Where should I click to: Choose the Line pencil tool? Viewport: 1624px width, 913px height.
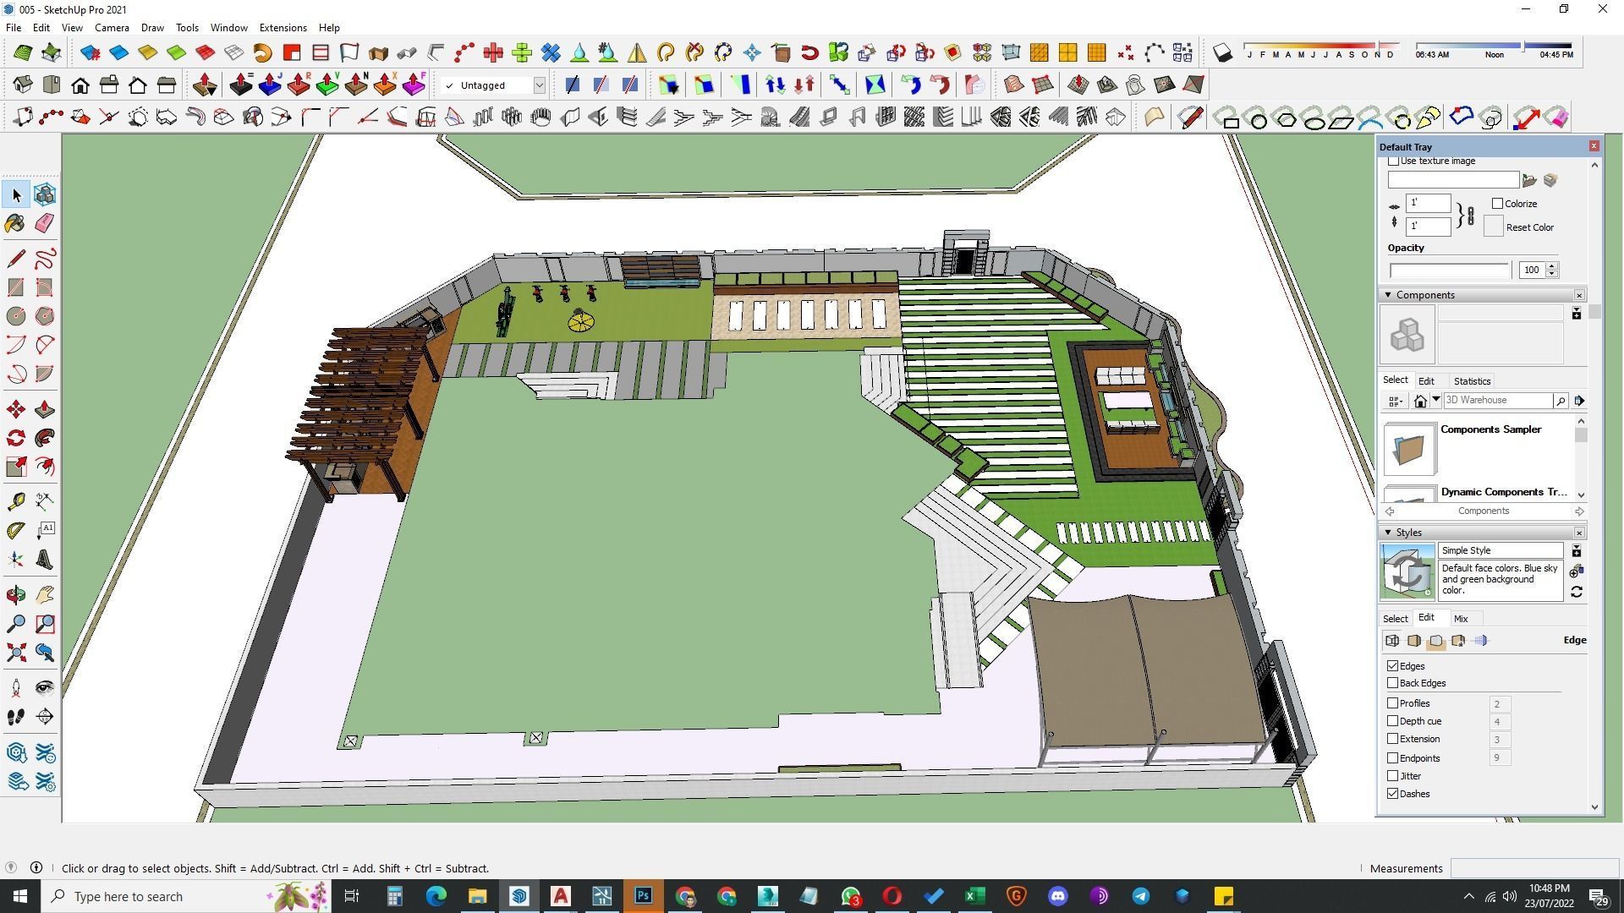[x=16, y=259]
